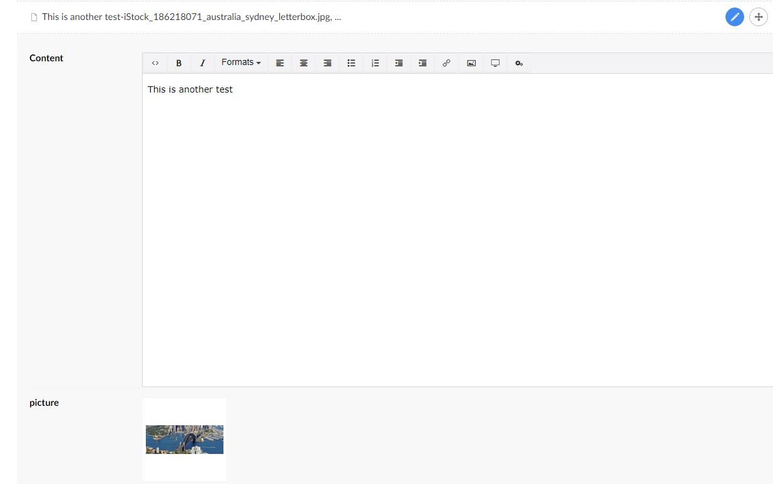Open the Formats dropdown
The width and height of the screenshot is (773, 484).
(241, 63)
